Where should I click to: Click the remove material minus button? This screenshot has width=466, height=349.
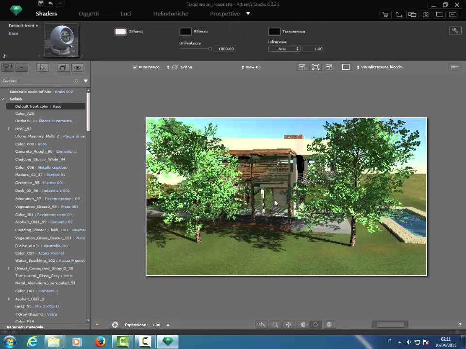22,67
